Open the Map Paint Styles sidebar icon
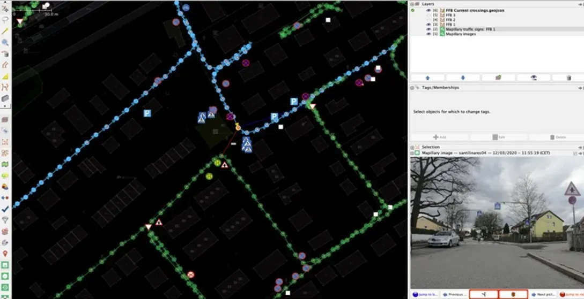This screenshot has height=299, width=584. [x=5, y=164]
